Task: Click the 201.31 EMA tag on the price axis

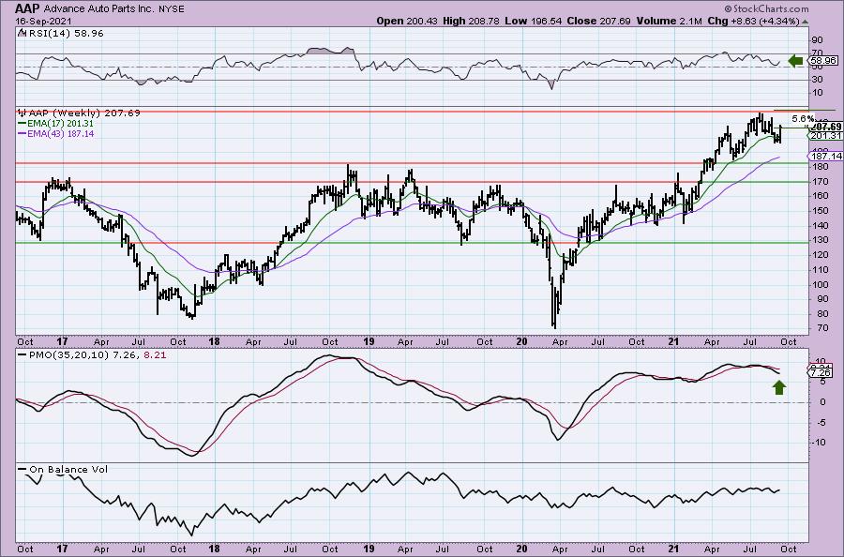Action: point(826,136)
